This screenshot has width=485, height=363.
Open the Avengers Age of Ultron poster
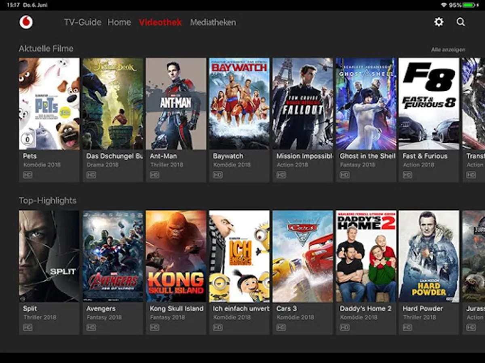click(x=113, y=256)
